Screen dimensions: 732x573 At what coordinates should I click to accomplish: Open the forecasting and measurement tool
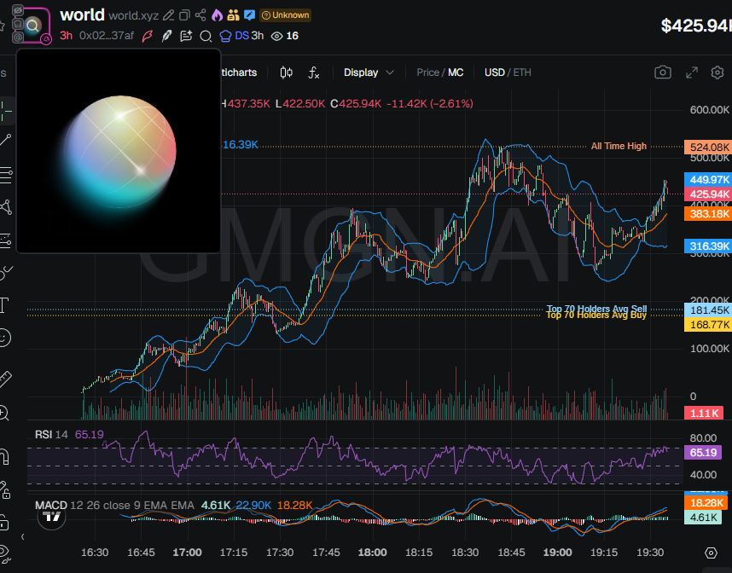(6, 240)
